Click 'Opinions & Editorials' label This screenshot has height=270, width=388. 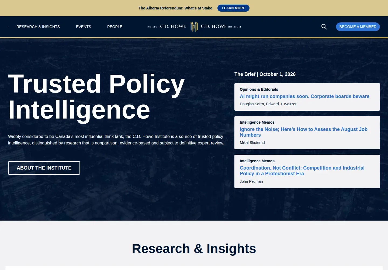tap(259, 89)
